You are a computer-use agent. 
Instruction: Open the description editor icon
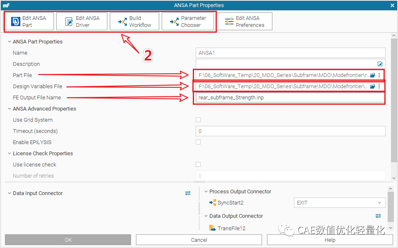tap(380, 64)
